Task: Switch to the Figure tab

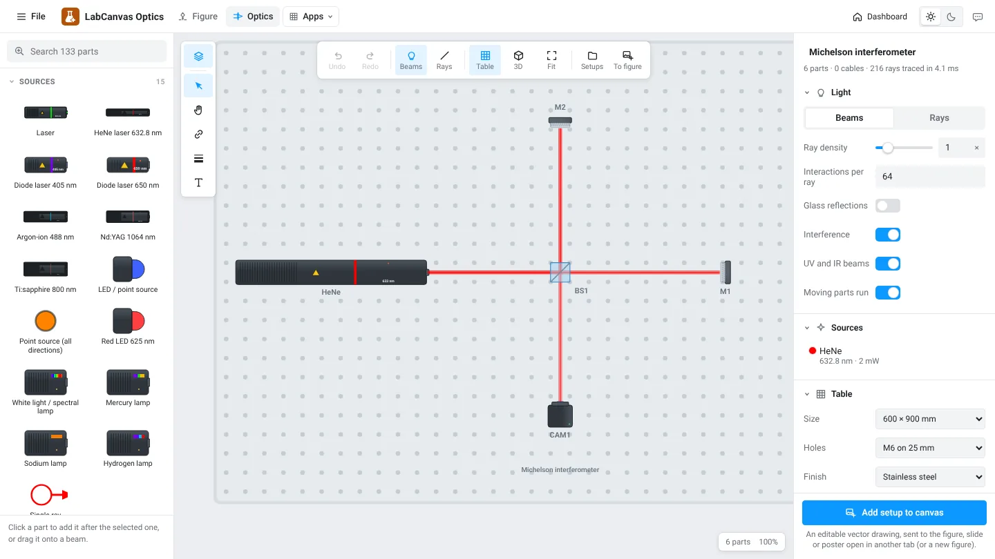Action: click(198, 17)
